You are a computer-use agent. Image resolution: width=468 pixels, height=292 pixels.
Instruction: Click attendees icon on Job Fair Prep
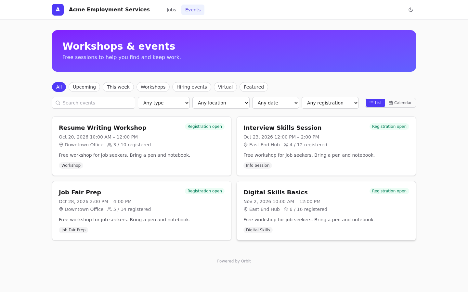pyautogui.click(x=110, y=209)
